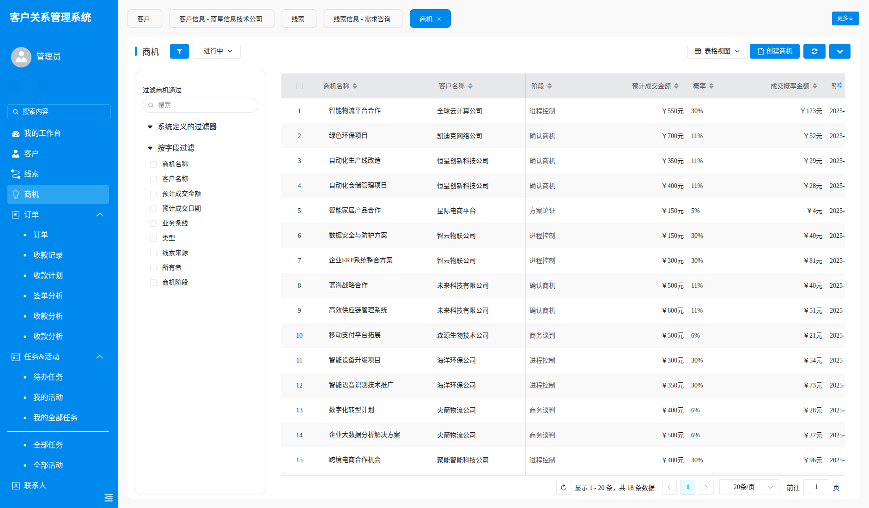Collapse the 任务&活动 sidebar group
This screenshot has width=869, height=508.
click(100, 357)
